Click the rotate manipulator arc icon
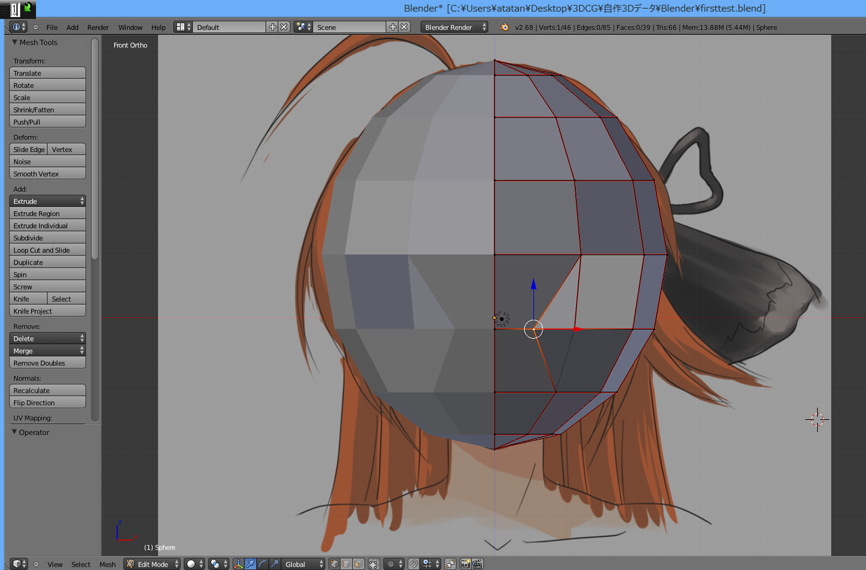 point(262,564)
